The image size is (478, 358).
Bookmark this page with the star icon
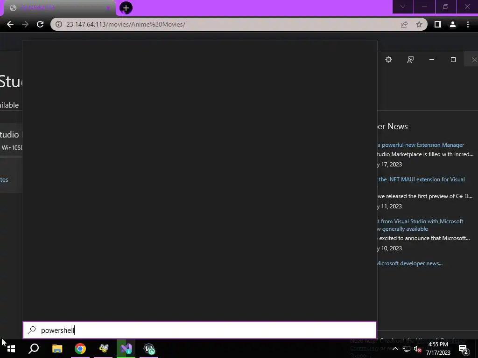(419, 24)
